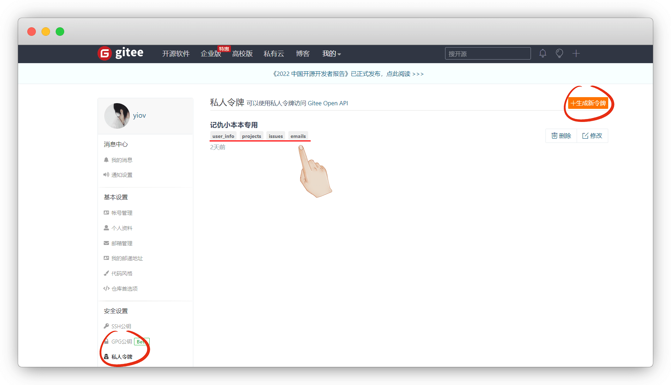Click the search box 搜开源

point(488,54)
